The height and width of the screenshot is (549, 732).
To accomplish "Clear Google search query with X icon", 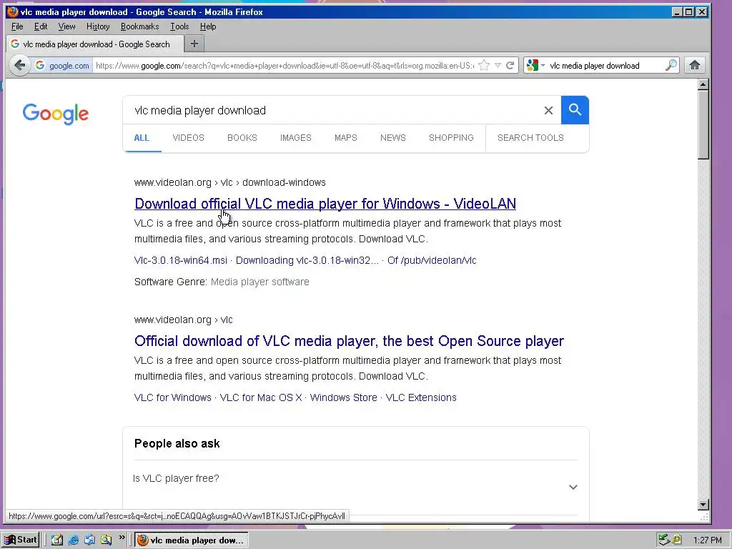I will coord(548,110).
